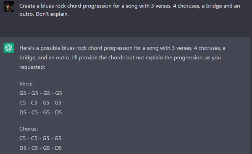Click the word "requested:" in the reply
252x154 pixels.
tap(32, 67)
